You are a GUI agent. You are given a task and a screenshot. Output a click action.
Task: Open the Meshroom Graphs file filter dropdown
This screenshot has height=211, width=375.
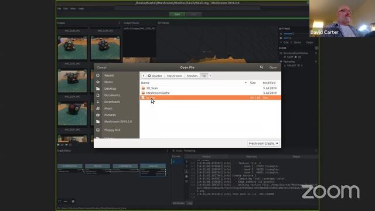(x=263, y=143)
